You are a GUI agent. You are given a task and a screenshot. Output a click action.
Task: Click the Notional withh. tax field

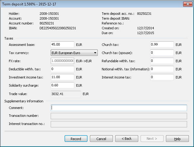coord(162,69)
